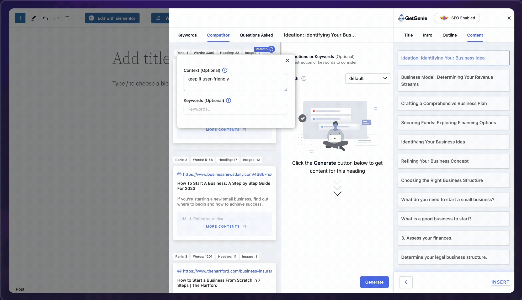Viewport: 522px width, 300px height.
Task: Expand MORE CONTENTS for rank 2 result
Action: click(x=226, y=226)
